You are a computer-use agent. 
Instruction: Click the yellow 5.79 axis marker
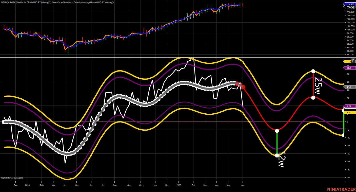tap(350, 112)
